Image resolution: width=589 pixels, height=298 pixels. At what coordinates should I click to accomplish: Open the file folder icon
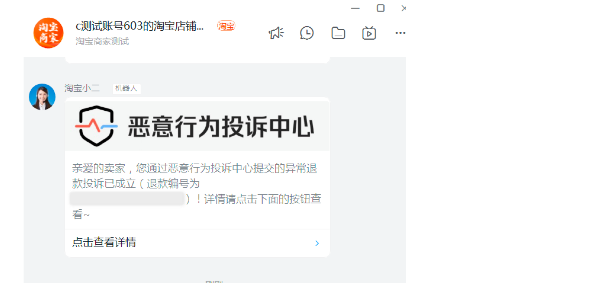coord(338,33)
